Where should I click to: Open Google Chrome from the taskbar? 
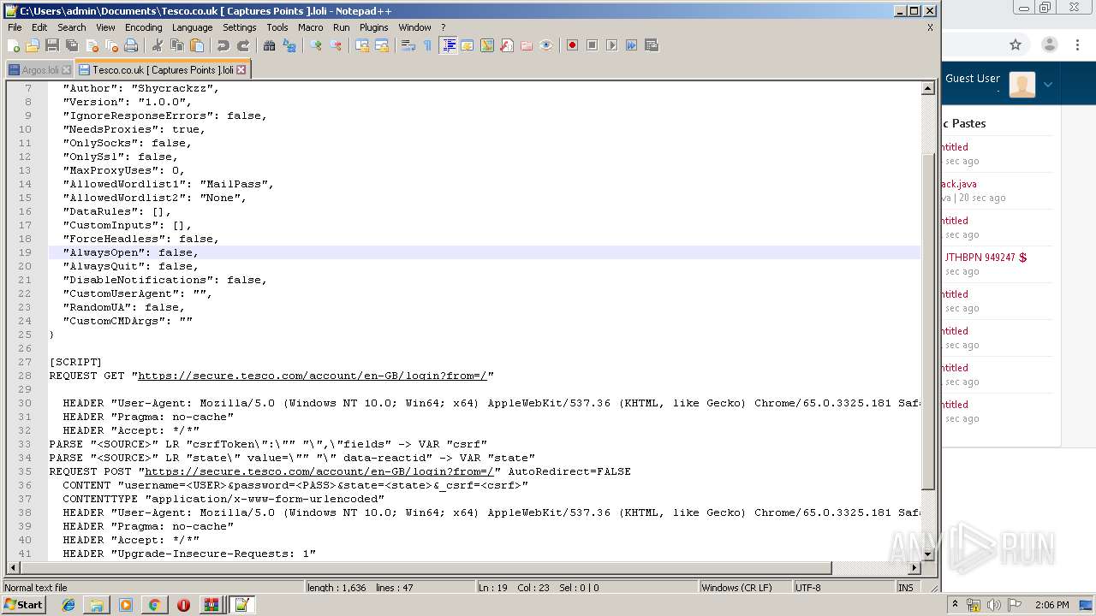click(x=154, y=605)
